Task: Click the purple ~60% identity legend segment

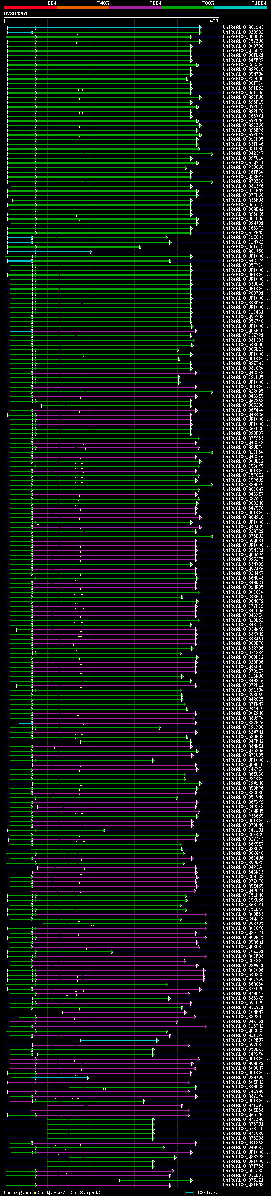Action: coord(136,8)
